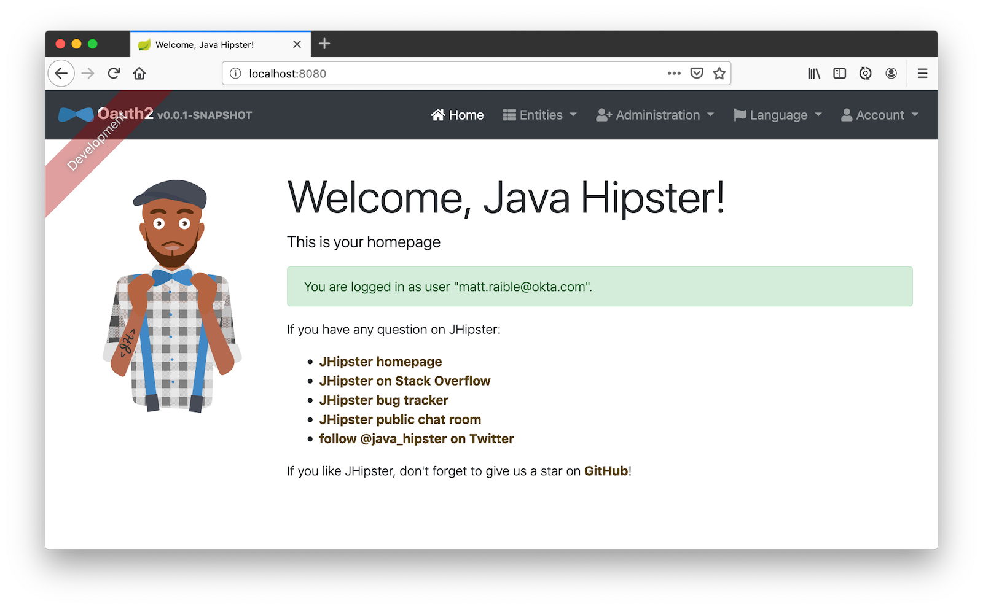Open the Firefox library icon
983x609 pixels.
pyautogui.click(x=813, y=74)
